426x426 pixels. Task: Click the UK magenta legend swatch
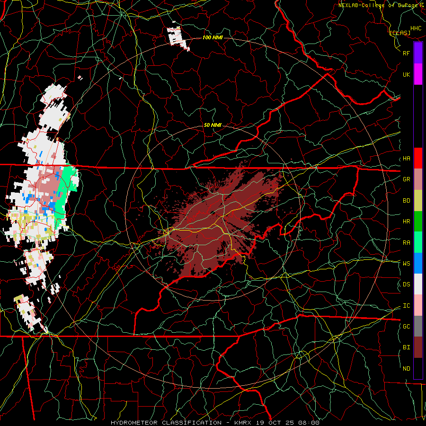(418, 74)
